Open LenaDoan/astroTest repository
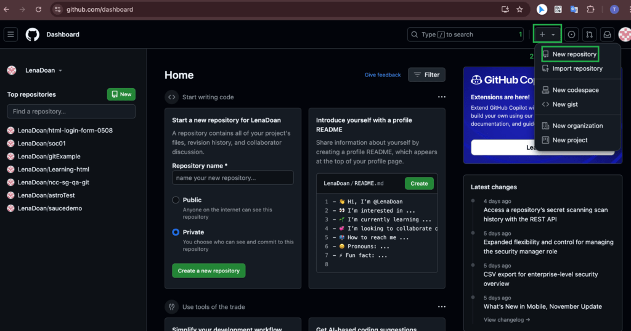Image resolution: width=631 pixels, height=331 pixels. (x=46, y=195)
